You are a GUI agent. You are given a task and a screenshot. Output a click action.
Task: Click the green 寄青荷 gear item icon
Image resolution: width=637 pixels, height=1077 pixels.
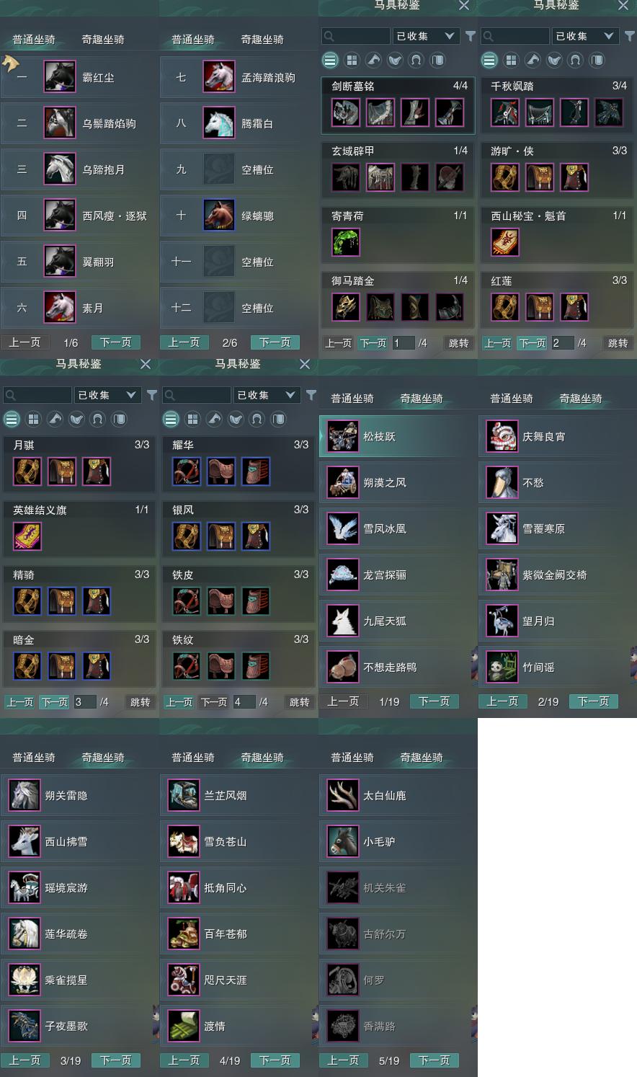coord(346,242)
